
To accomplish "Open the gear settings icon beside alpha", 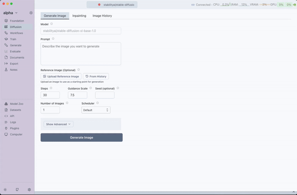I will (x=31, y=13).
